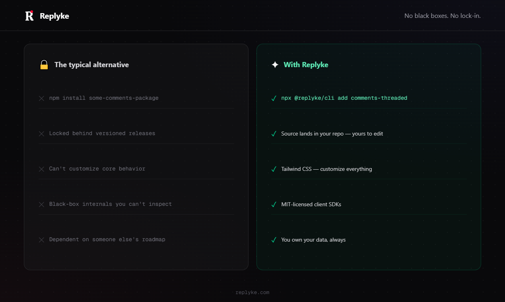Viewport: 505px width, 302px height.
Task: Click the padlock icon beside typical alternative
Action: [44, 64]
